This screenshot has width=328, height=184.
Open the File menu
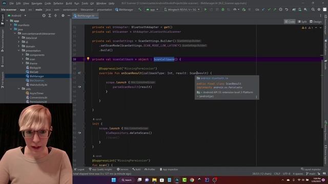pos(11,4)
